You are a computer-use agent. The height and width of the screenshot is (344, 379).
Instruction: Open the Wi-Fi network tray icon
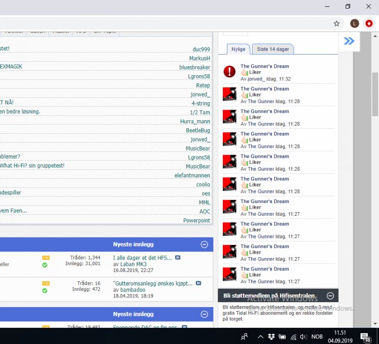click(293, 337)
